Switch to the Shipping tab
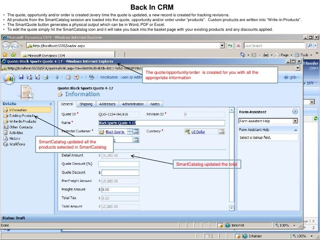This screenshot has width=320, height=240. pos(86,104)
